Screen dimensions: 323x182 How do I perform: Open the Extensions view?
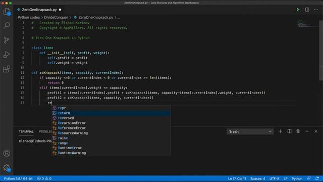tap(7, 69)
